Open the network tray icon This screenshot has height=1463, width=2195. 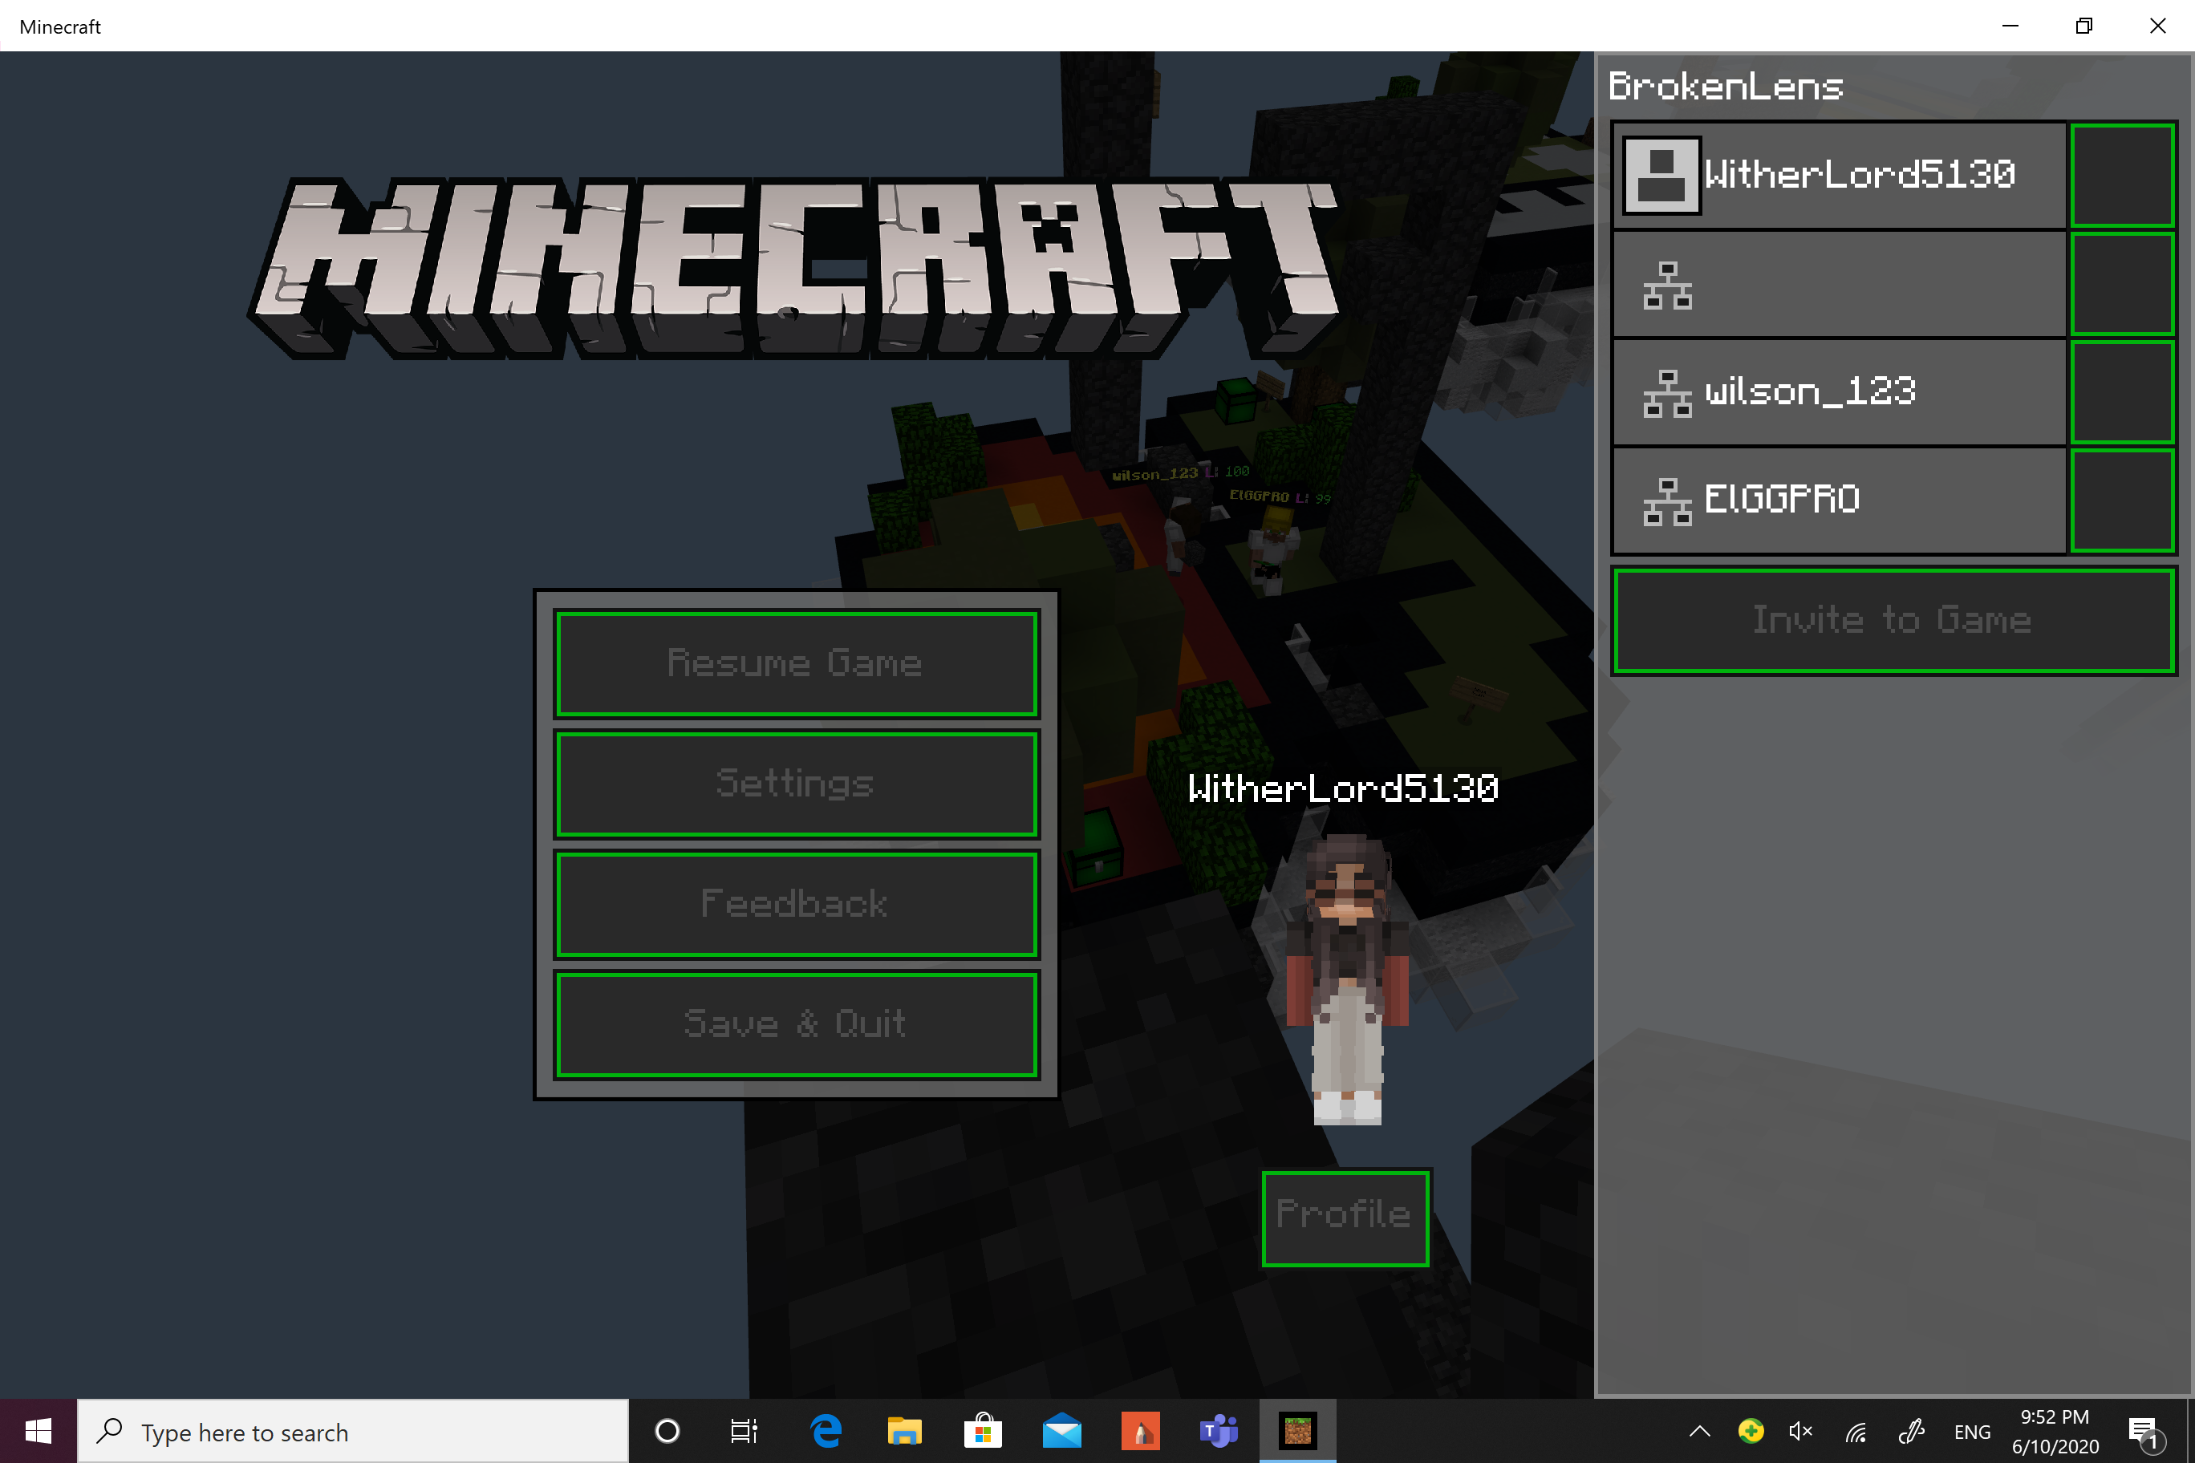coord(1856,1431)
